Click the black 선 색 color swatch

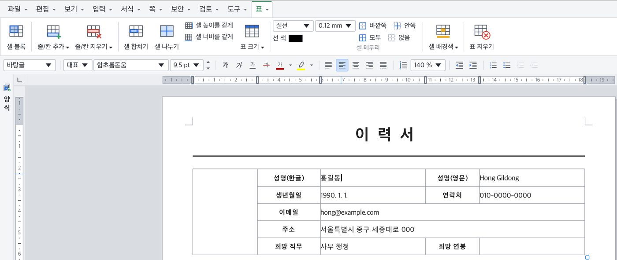pyautogui.click(x=296, y=38)
